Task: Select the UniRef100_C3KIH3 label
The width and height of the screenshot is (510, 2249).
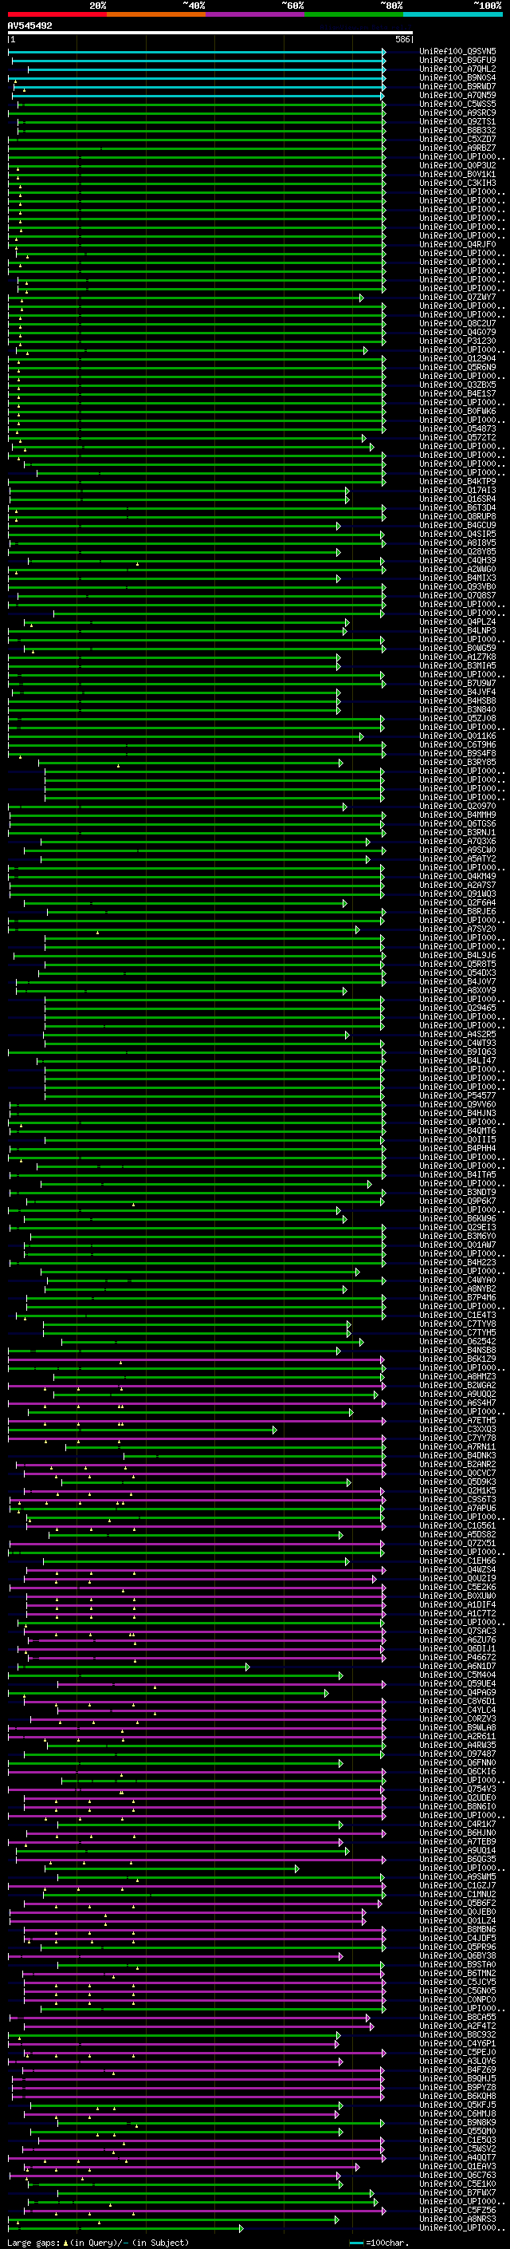Action: click(x=457, y=183)
